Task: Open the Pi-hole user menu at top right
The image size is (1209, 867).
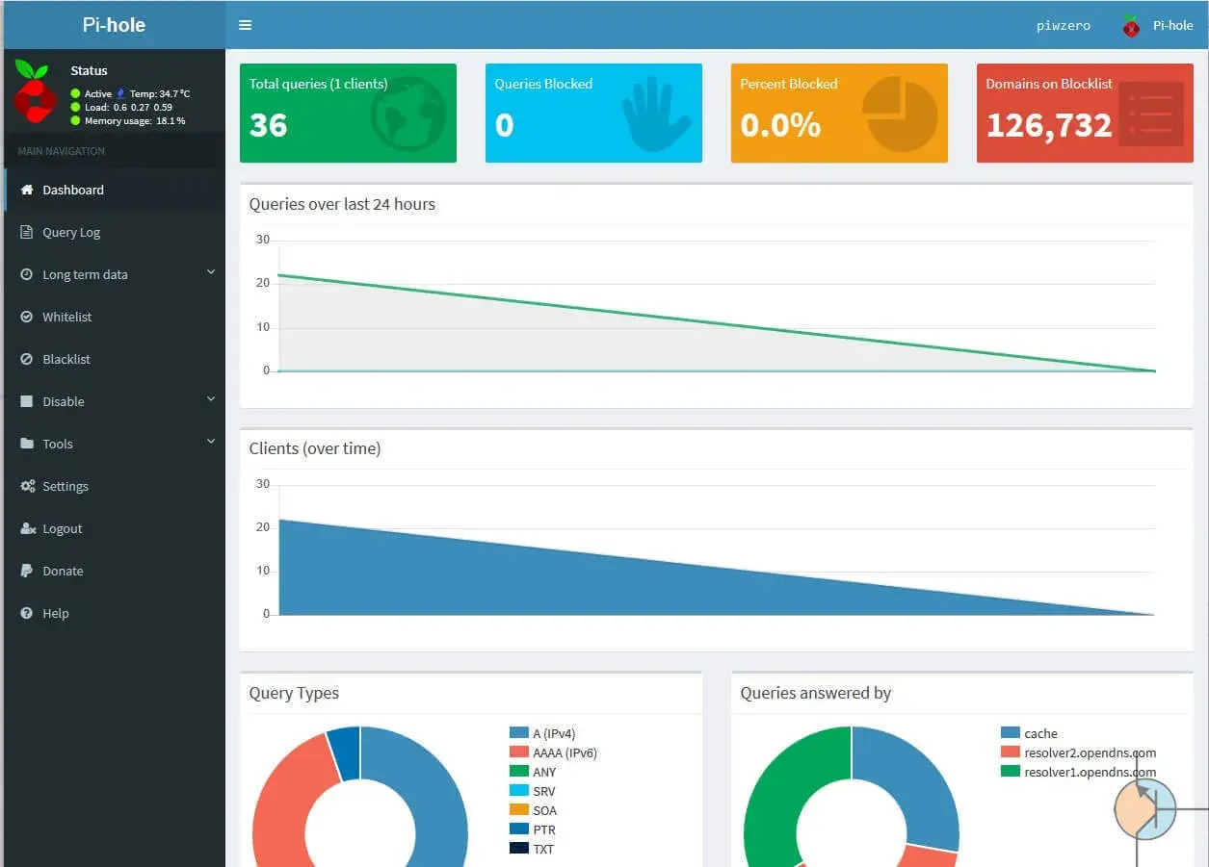Action: click(1158, 26)
